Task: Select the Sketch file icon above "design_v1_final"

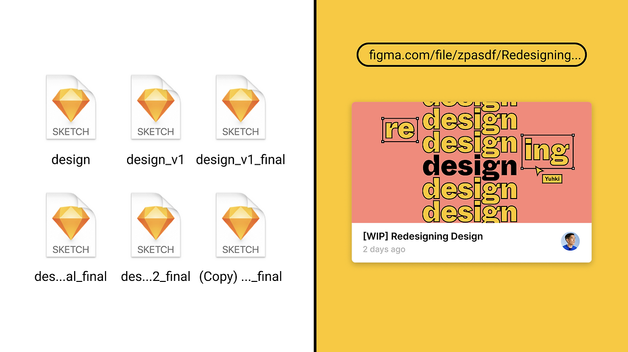Action: [240, 107]
